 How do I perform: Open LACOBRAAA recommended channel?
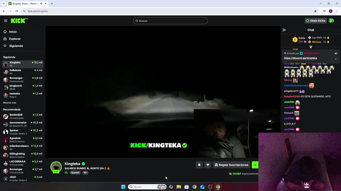click(x=23, y=163)
